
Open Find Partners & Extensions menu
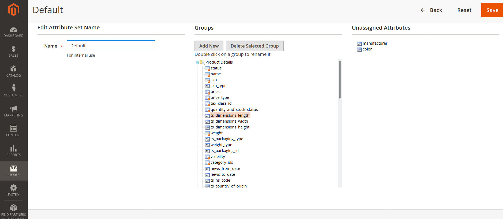click(x=14, y=212)
